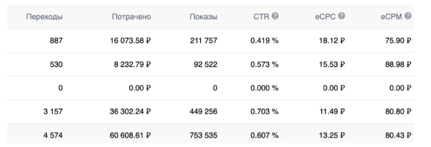
Task: Click the eCPC column header text
Action: pyautogui.click(x=325, y=17)
